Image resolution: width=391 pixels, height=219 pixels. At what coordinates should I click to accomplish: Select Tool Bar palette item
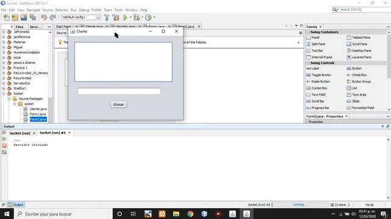315,50
